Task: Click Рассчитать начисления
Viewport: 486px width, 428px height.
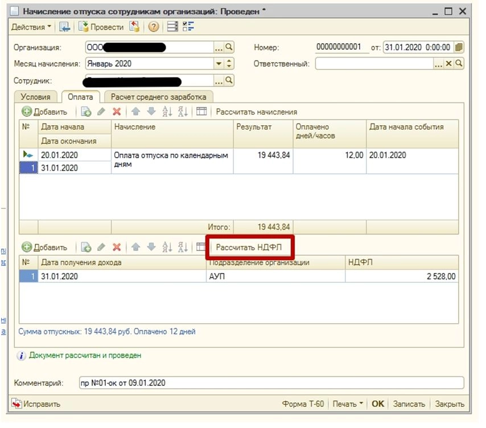Action: pos(256,112)
